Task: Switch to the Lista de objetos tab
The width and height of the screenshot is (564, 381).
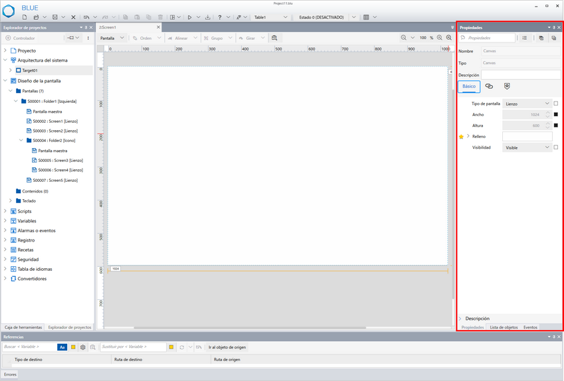Action: coord(504,327)
